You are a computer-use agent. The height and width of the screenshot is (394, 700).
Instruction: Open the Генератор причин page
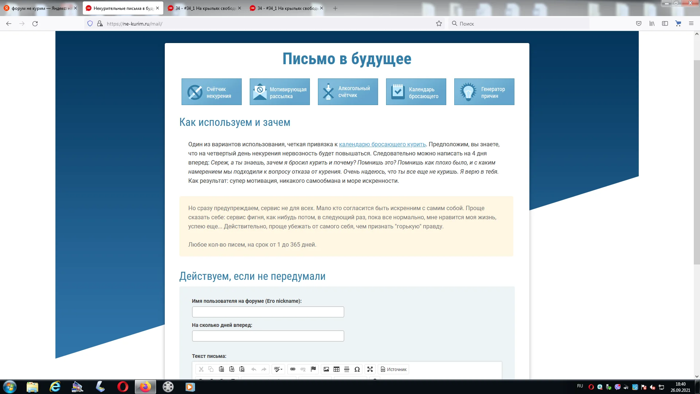pyautogui.click(x=484, y=92)
